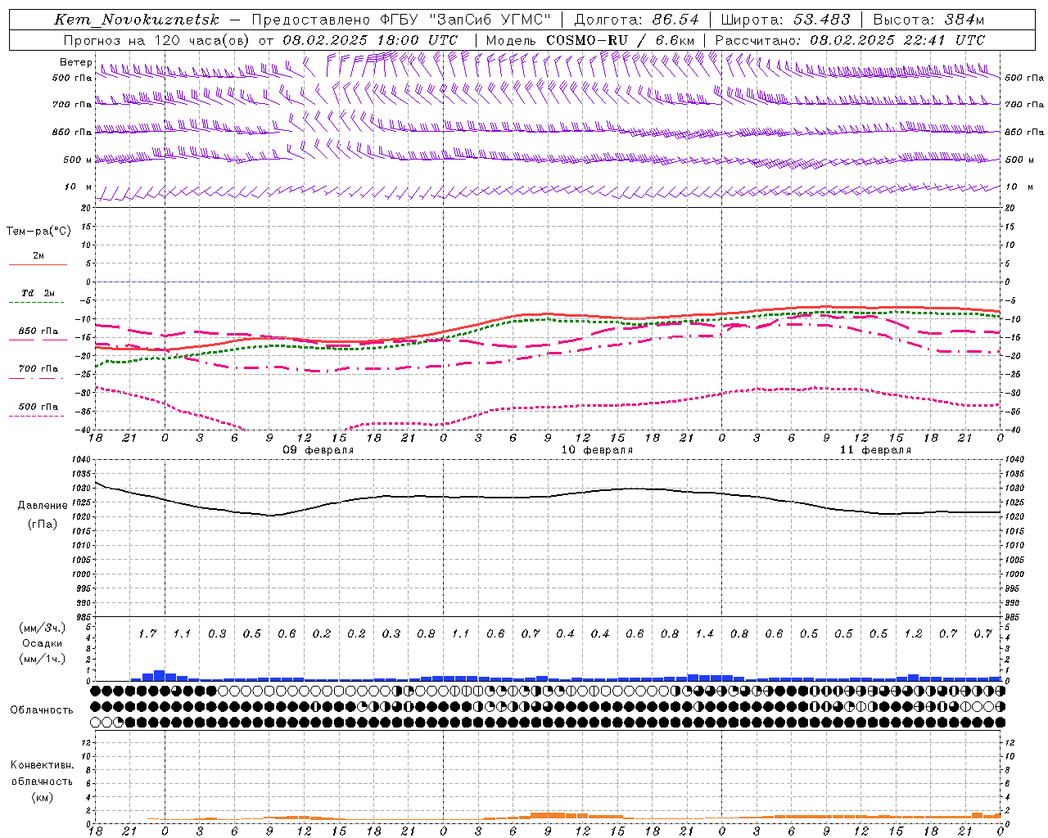Image resolution: width=1048 pixels, height=838 pixels.
Task: Click the Давление pressure panel label
Action: [x=43, y=506]
